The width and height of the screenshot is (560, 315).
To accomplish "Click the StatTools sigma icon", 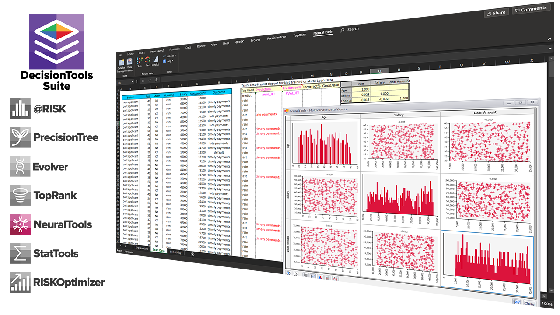I will [x=20, y=253].
